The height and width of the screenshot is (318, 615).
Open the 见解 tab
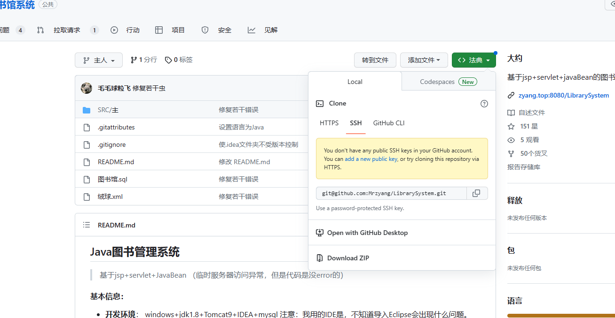[263, 30]
